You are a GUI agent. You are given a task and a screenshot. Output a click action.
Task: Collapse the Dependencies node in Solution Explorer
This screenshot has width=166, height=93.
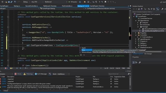[136, 21]
